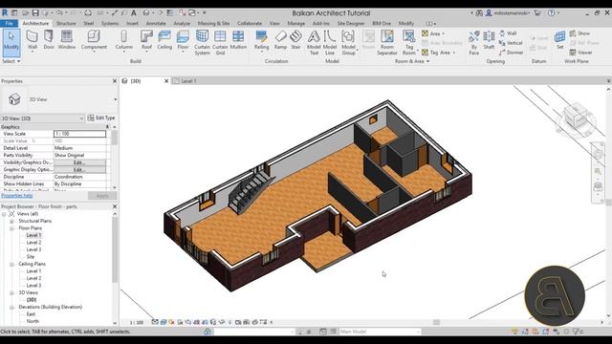Click the View Scale value field
This screenshot has width=612, height=344.
point(79,134)
